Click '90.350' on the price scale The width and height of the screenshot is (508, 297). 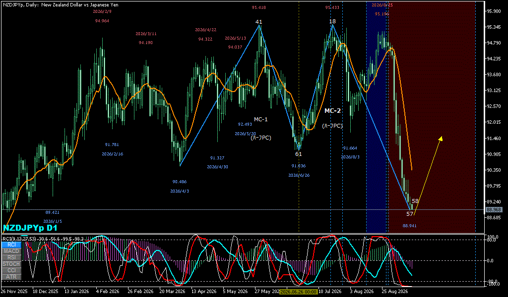pyautogui.click(x=494, y=170)
